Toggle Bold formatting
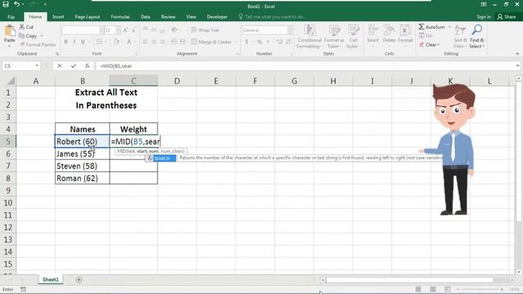Screen dimensions: 523x294 [65, 42]
